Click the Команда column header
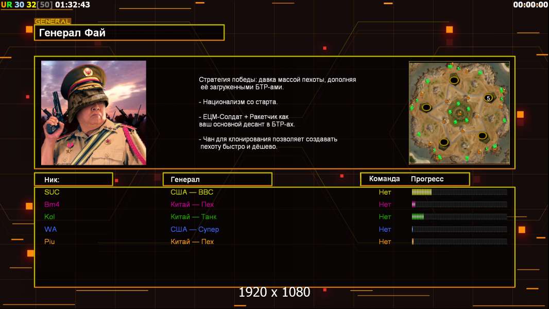Viewport: 549px width, 309px height. 384,179
